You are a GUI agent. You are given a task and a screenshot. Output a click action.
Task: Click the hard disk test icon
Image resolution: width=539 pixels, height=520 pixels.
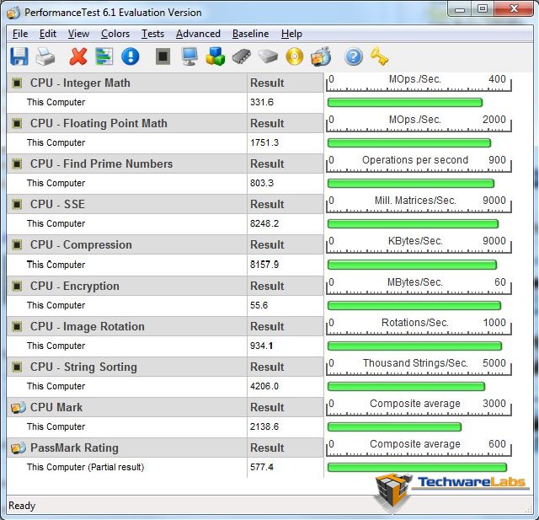(x=268, y=56)
